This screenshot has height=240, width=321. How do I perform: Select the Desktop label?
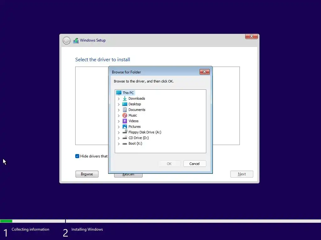[x=135, y=104]
